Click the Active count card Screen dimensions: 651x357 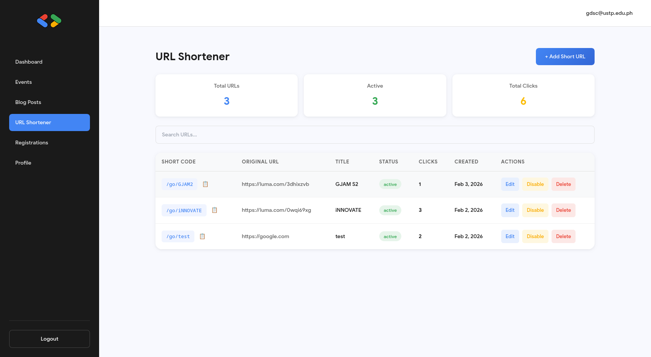point(375,95)
